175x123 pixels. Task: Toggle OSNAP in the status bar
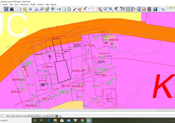point(31,116)
